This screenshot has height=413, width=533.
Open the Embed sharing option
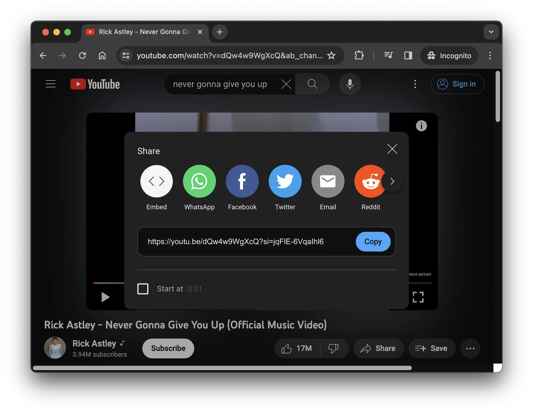tap(156, 182)
